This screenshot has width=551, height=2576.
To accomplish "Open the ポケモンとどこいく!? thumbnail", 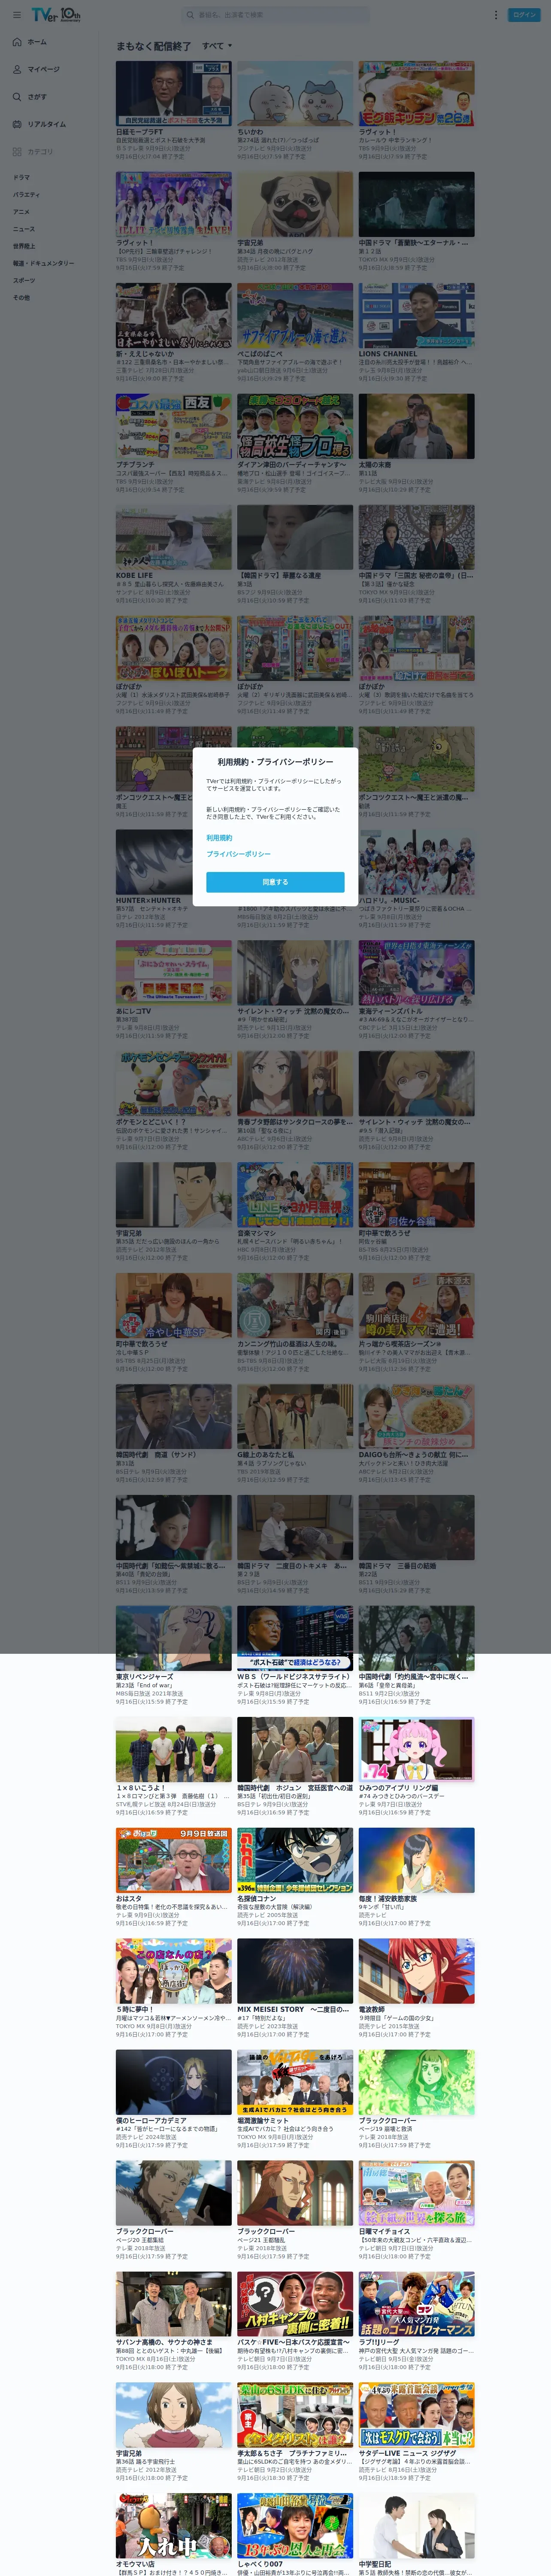I will 173,1083.
